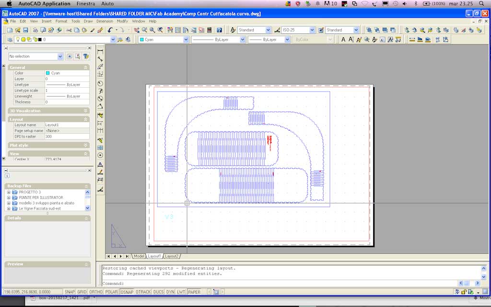This screenshot has width=491, height=307.
Task: Click the Dimension Style icon beside ISO-25
Action: [277, 30]
